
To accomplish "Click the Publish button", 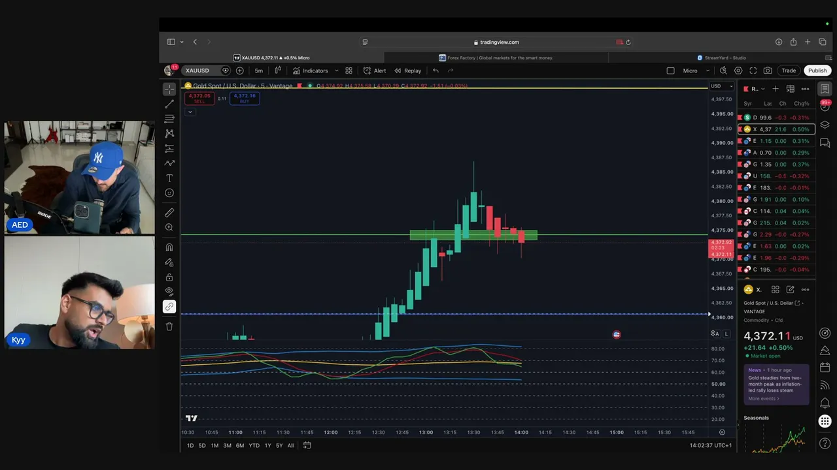I will click(817, 70).
